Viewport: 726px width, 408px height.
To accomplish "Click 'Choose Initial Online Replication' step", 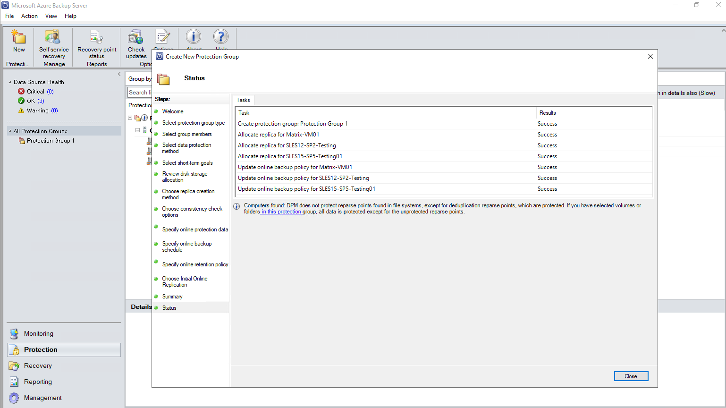I will (x=185, y=281).
